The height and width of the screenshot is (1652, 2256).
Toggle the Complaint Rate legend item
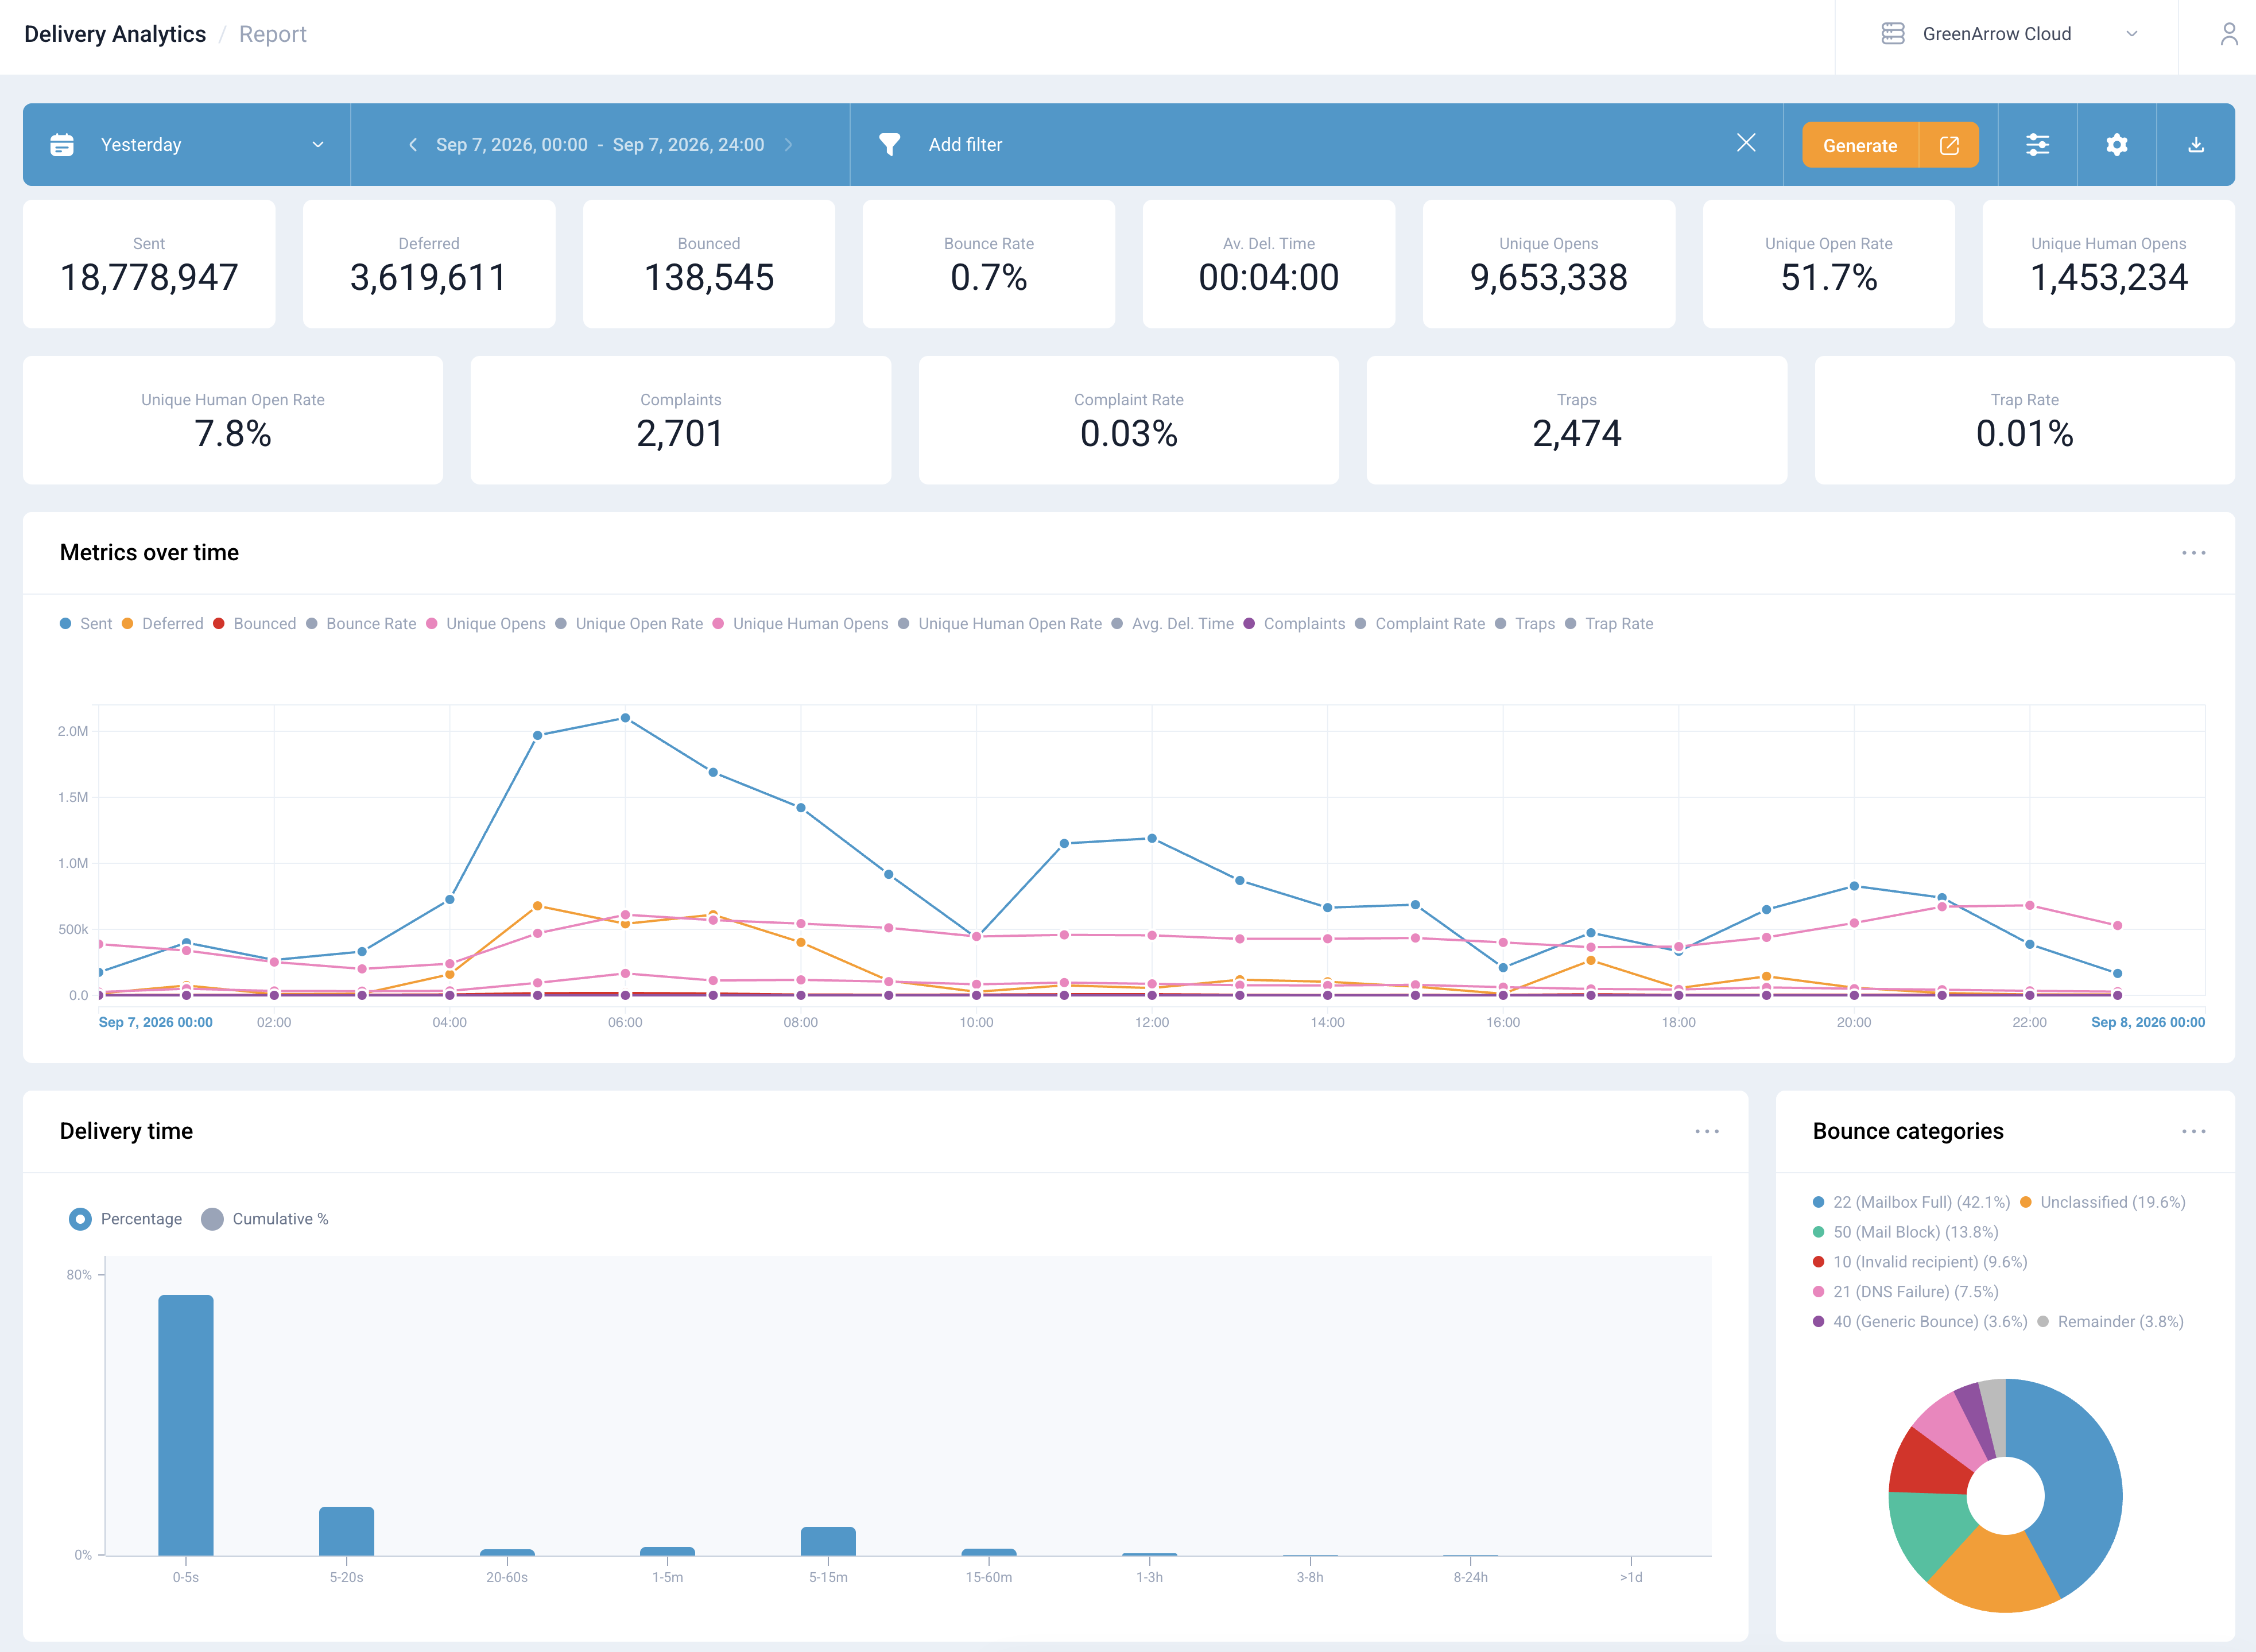(x=1420, y=624)
